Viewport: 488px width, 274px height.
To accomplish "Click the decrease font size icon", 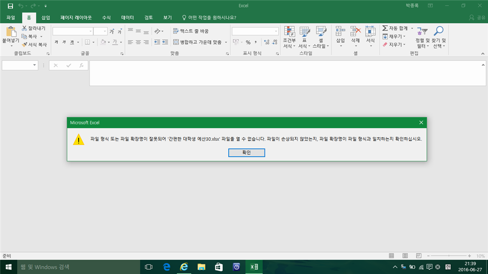I will tap(120, 31).
